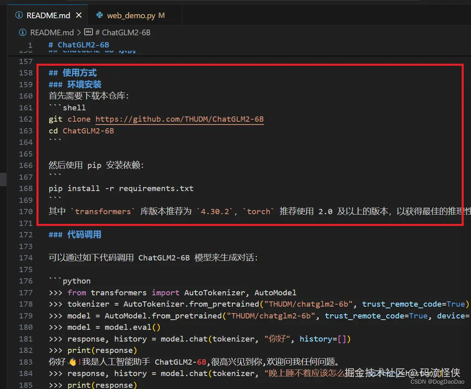The width and height of the screenshot is (471, 389).
Task: Click the '### 代码调用' heading
Action: click(x=75, y=235)
